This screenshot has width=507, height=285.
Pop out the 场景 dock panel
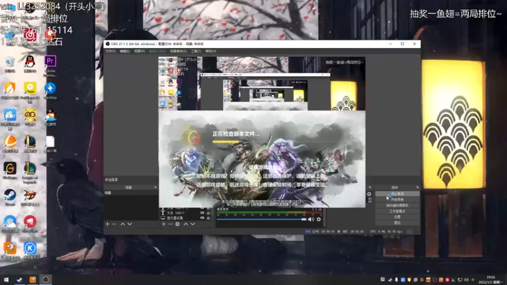pyautogui.click(x=155, y=187)
